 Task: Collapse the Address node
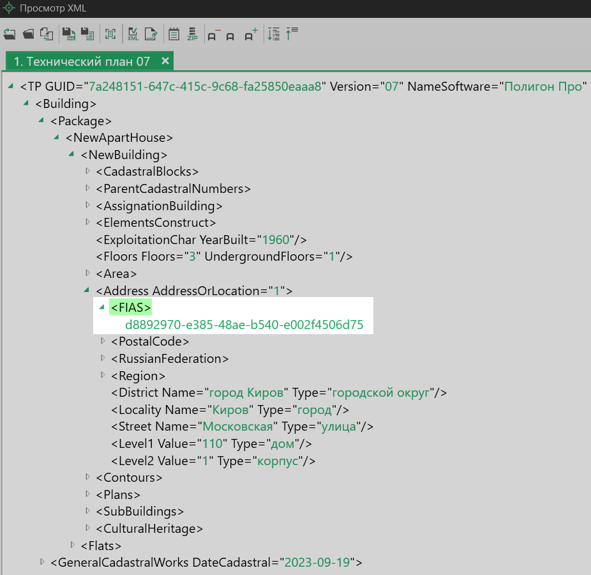pyautogui.click(x=87, y=290)
